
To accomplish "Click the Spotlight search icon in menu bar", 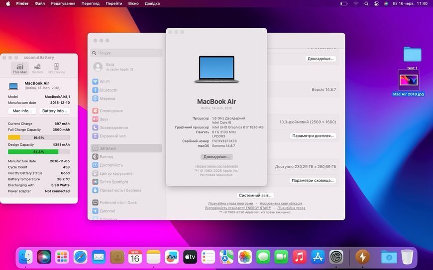I will 366,3.
